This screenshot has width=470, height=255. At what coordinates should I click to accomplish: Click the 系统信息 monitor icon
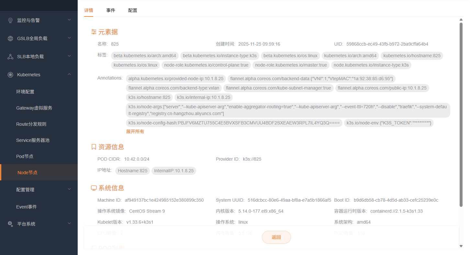[94, 188]
